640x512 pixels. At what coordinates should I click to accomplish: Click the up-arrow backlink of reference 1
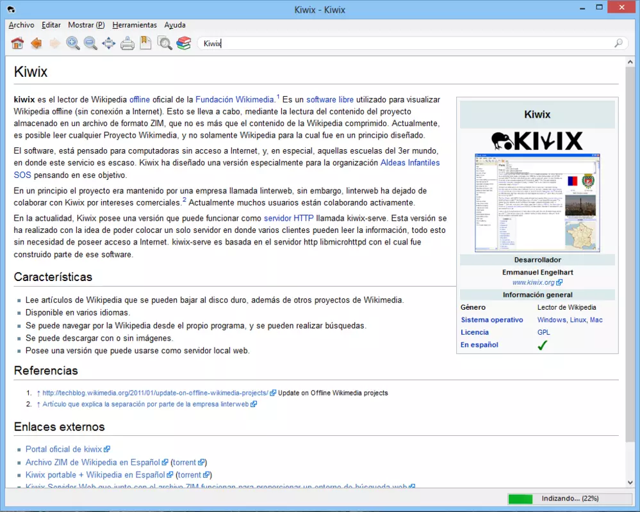point(38,393)
